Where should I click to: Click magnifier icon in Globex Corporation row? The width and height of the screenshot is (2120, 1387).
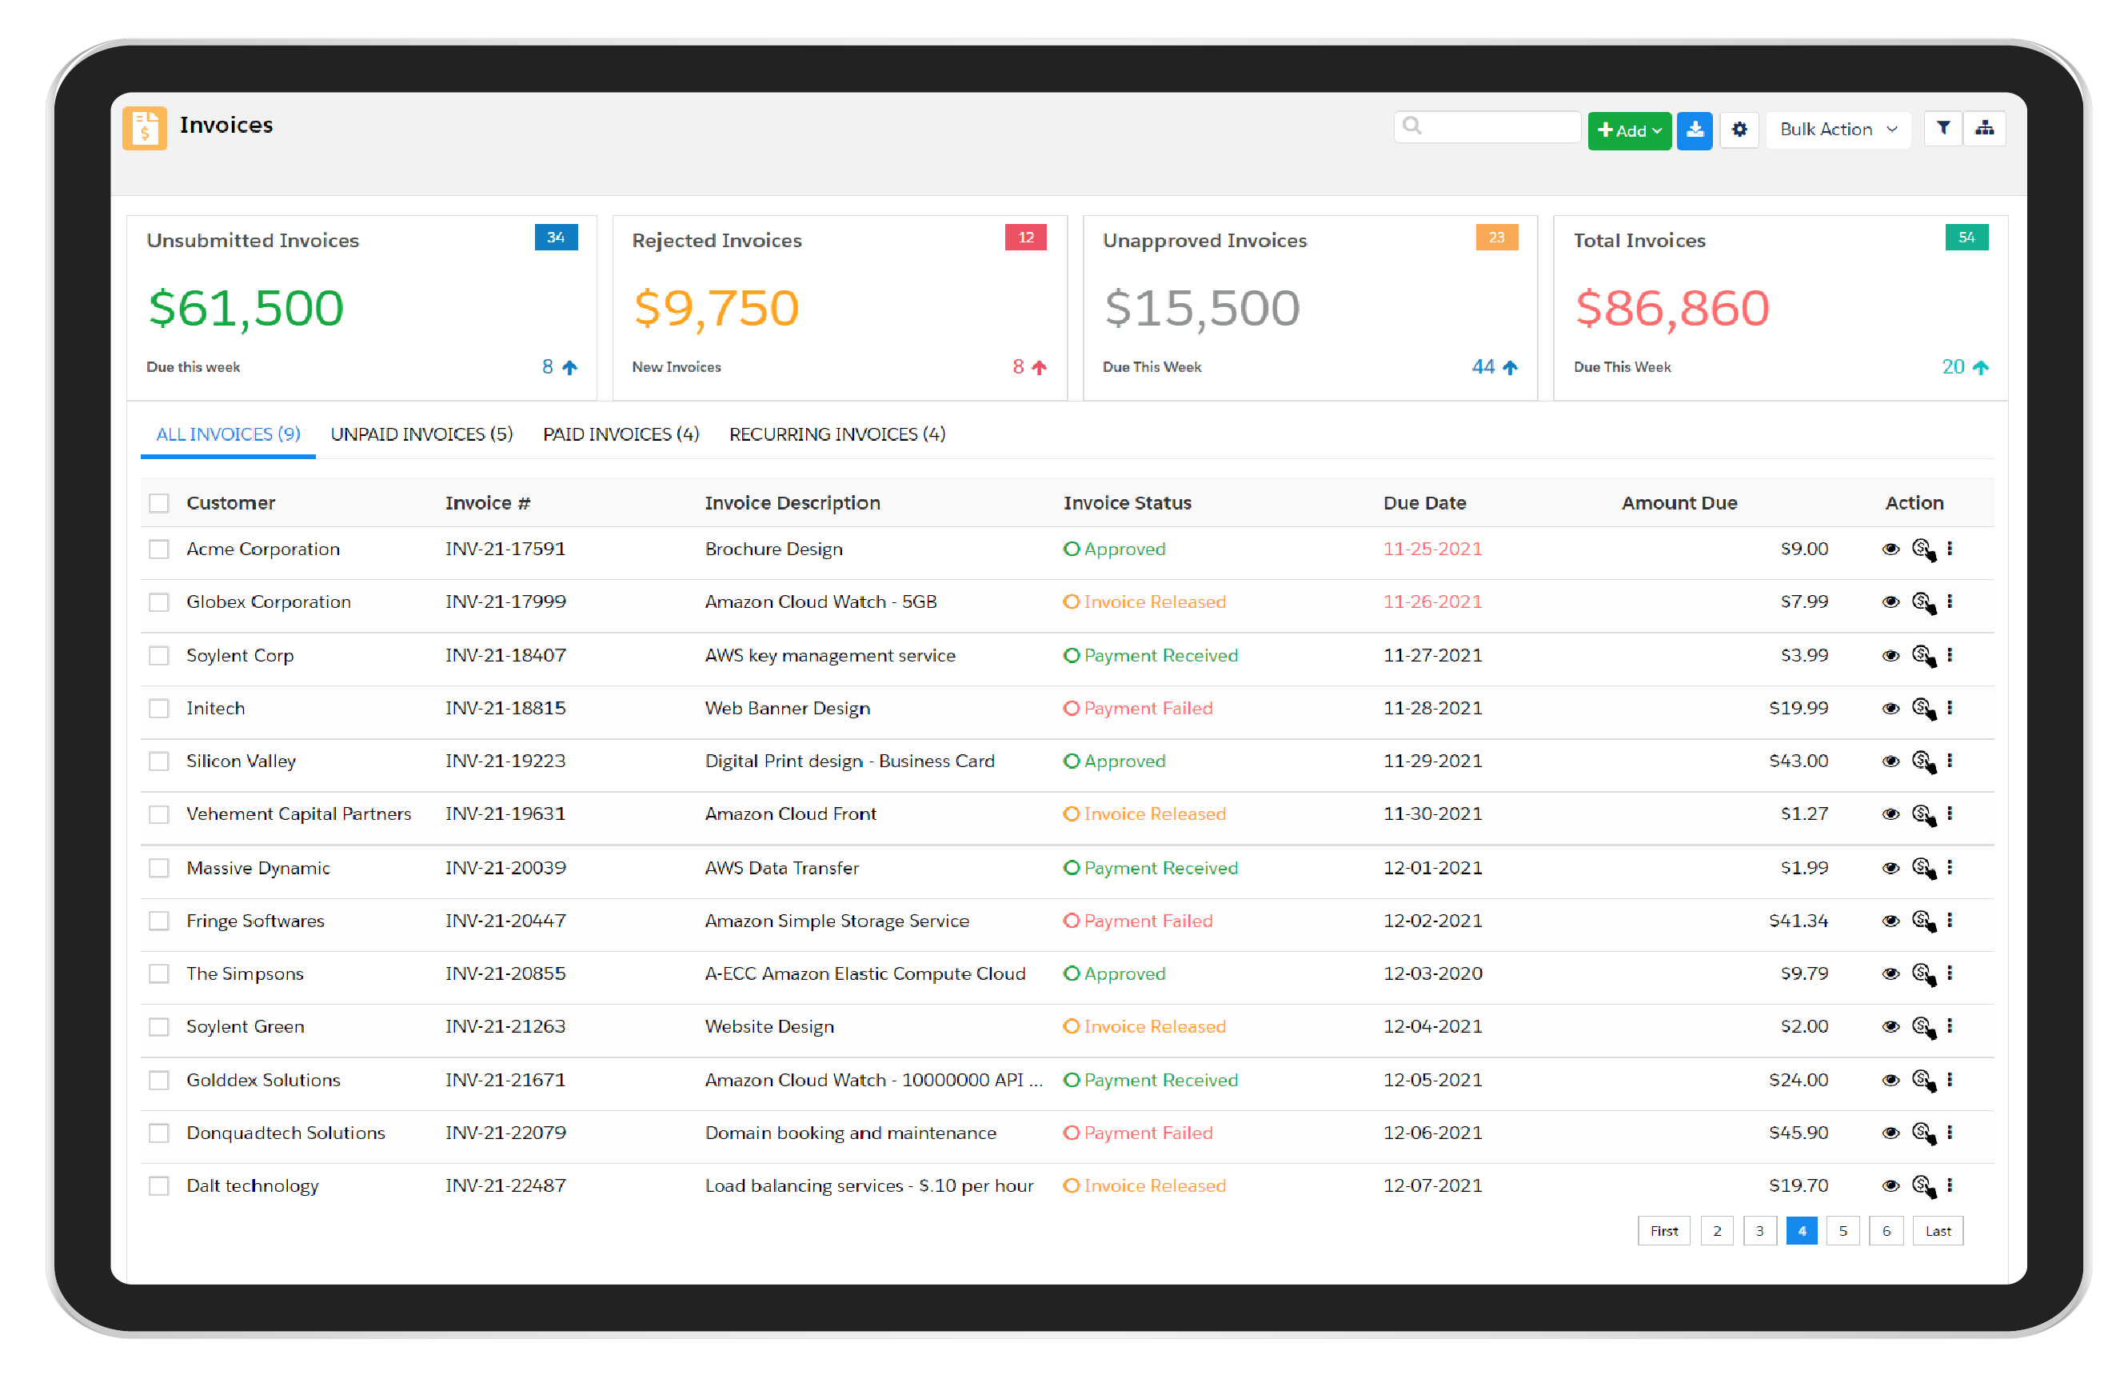coord(1924,603)
